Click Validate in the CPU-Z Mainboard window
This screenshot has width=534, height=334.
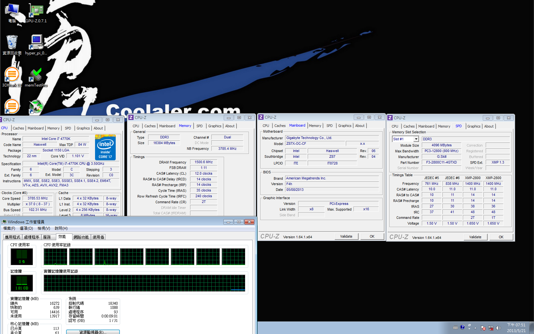pos(346,236)
